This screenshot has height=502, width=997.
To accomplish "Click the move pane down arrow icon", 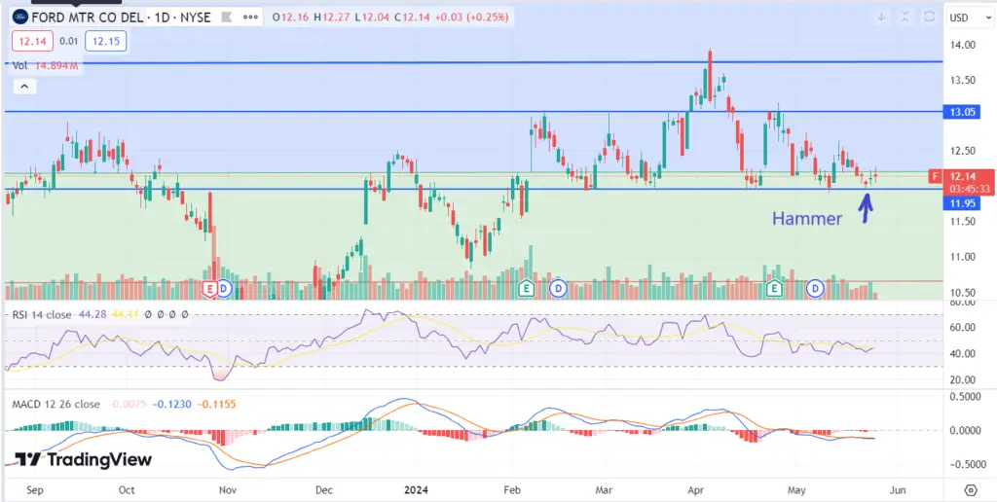I will [x=881, y=18].
